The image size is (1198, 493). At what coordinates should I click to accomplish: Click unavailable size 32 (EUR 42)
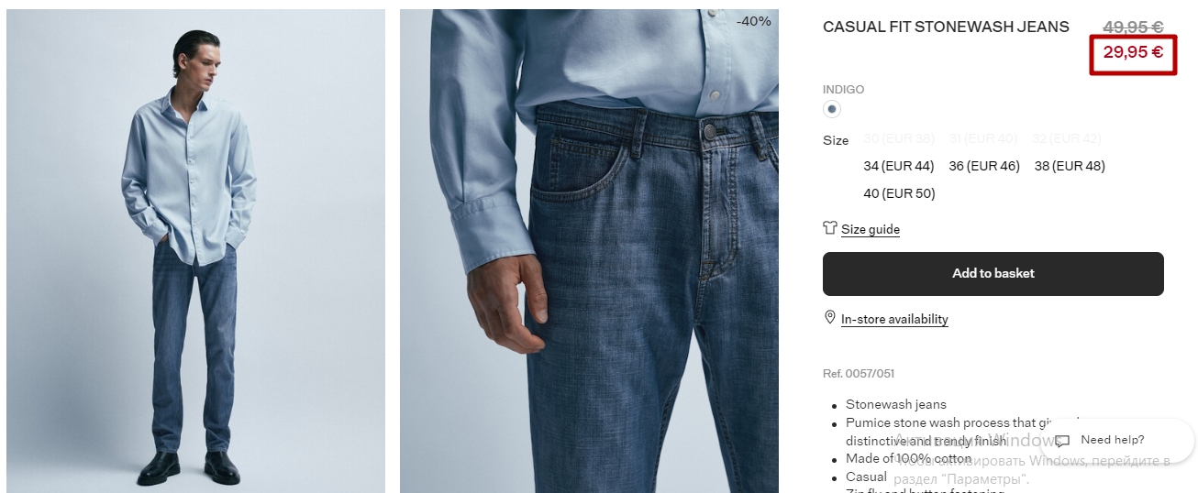pos(1067,138)
